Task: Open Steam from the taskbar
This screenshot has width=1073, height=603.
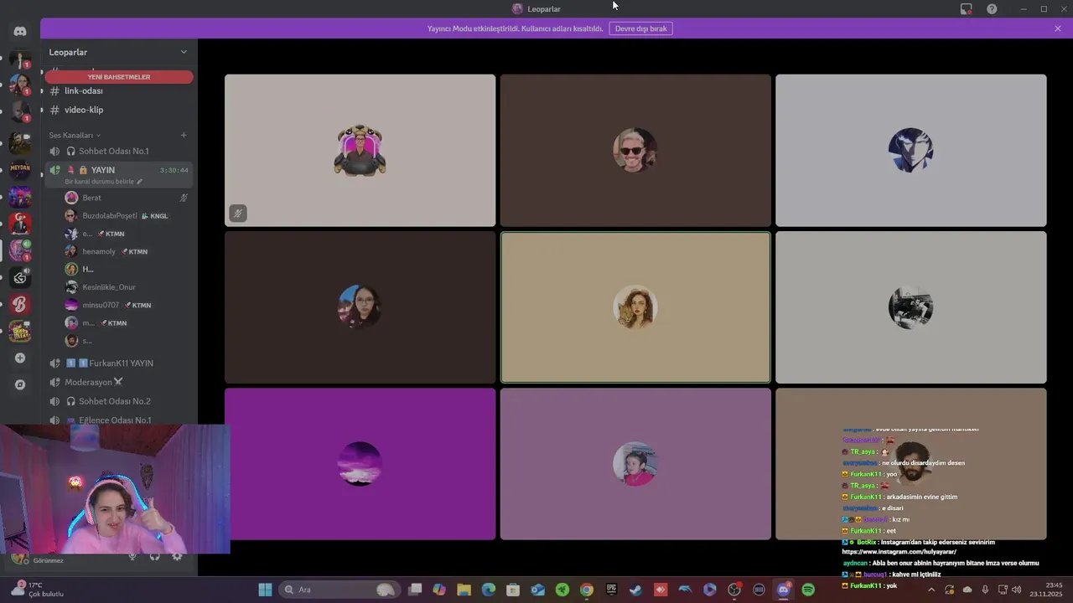Action: 636,590
